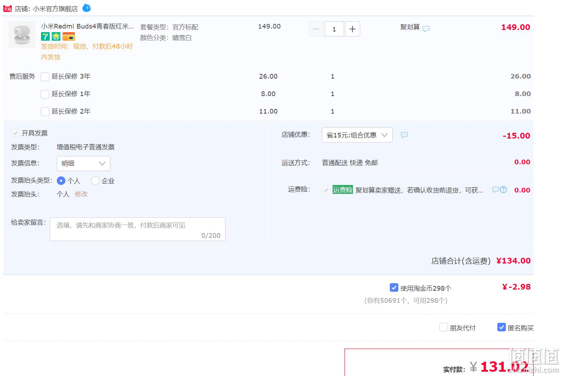Click the ¥-2.98 coin deduction amount
The image size is (562, 376).
(516, 287)
